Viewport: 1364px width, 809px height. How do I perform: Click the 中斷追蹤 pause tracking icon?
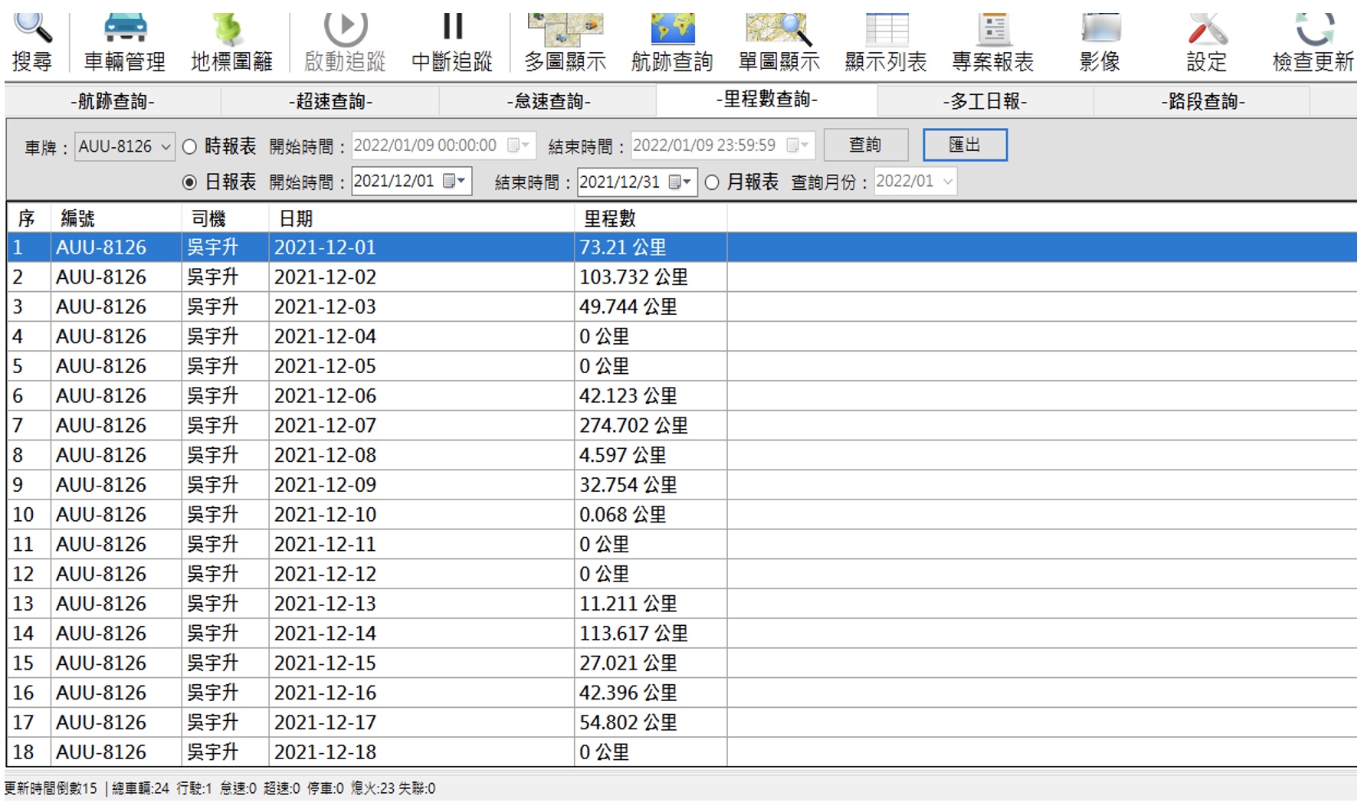(x=452, y=42)
